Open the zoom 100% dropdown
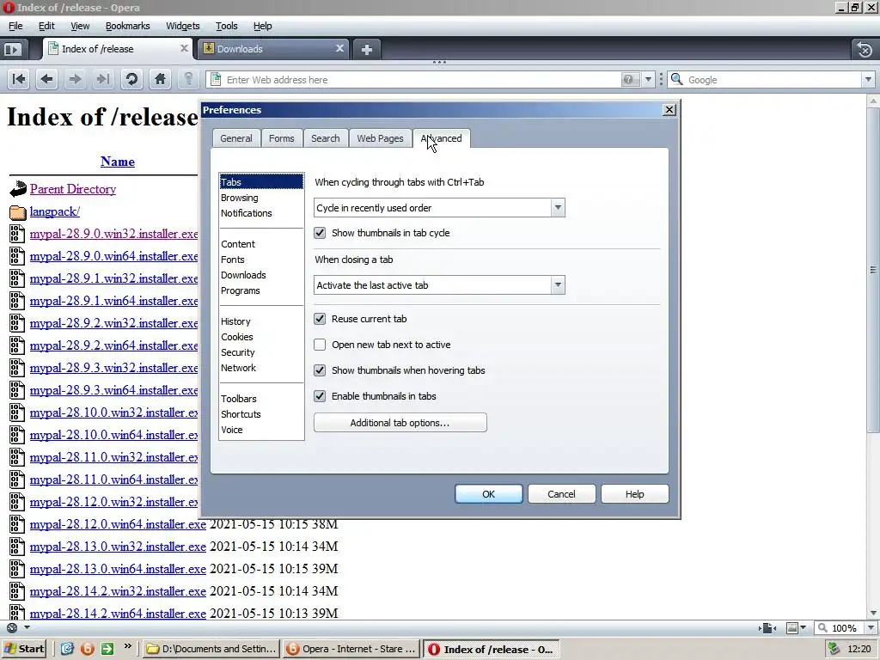Image resolution: width=880 pixels, height=660 pixels. (871, 628)
